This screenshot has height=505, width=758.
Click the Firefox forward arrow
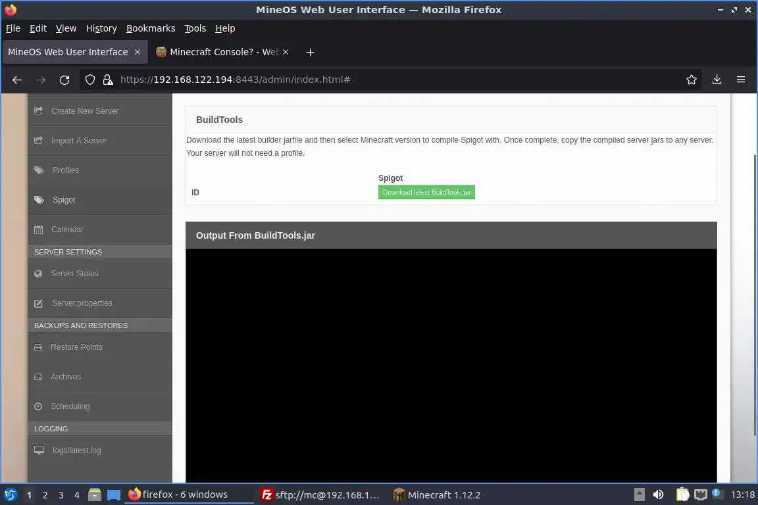41,80
